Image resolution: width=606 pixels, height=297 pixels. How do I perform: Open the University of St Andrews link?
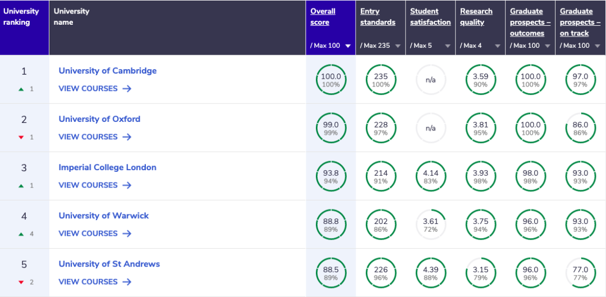click(x=109, y=264)
